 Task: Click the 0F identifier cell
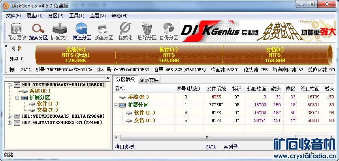(237, 105)
